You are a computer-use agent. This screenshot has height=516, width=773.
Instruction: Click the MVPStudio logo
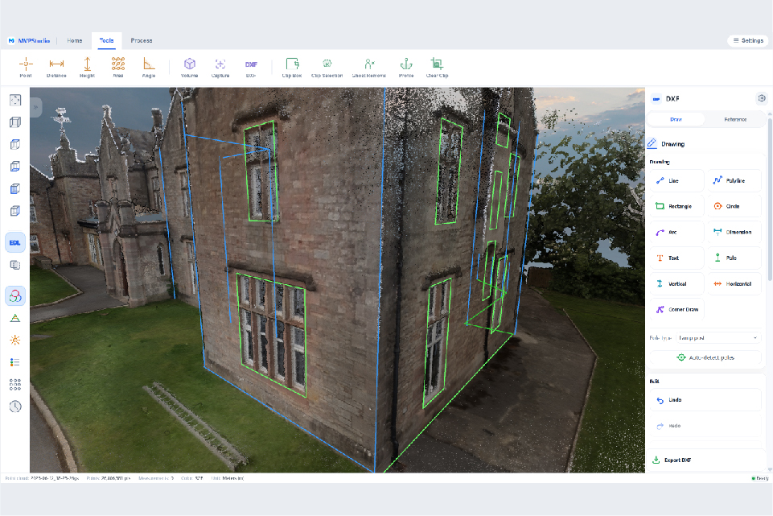pyautogui.click(x=29, y=40)
